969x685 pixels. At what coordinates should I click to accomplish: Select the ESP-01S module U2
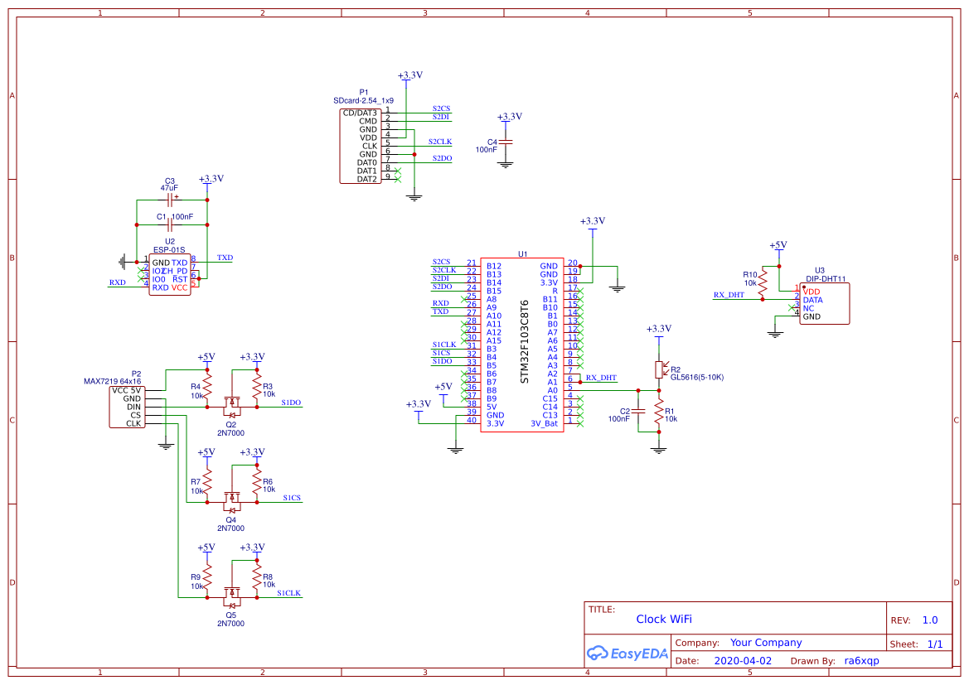click(x=171, y=273)
